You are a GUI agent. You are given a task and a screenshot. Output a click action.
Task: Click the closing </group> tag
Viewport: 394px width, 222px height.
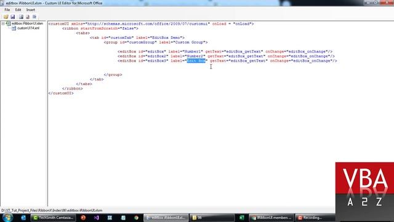click(113, 75)
